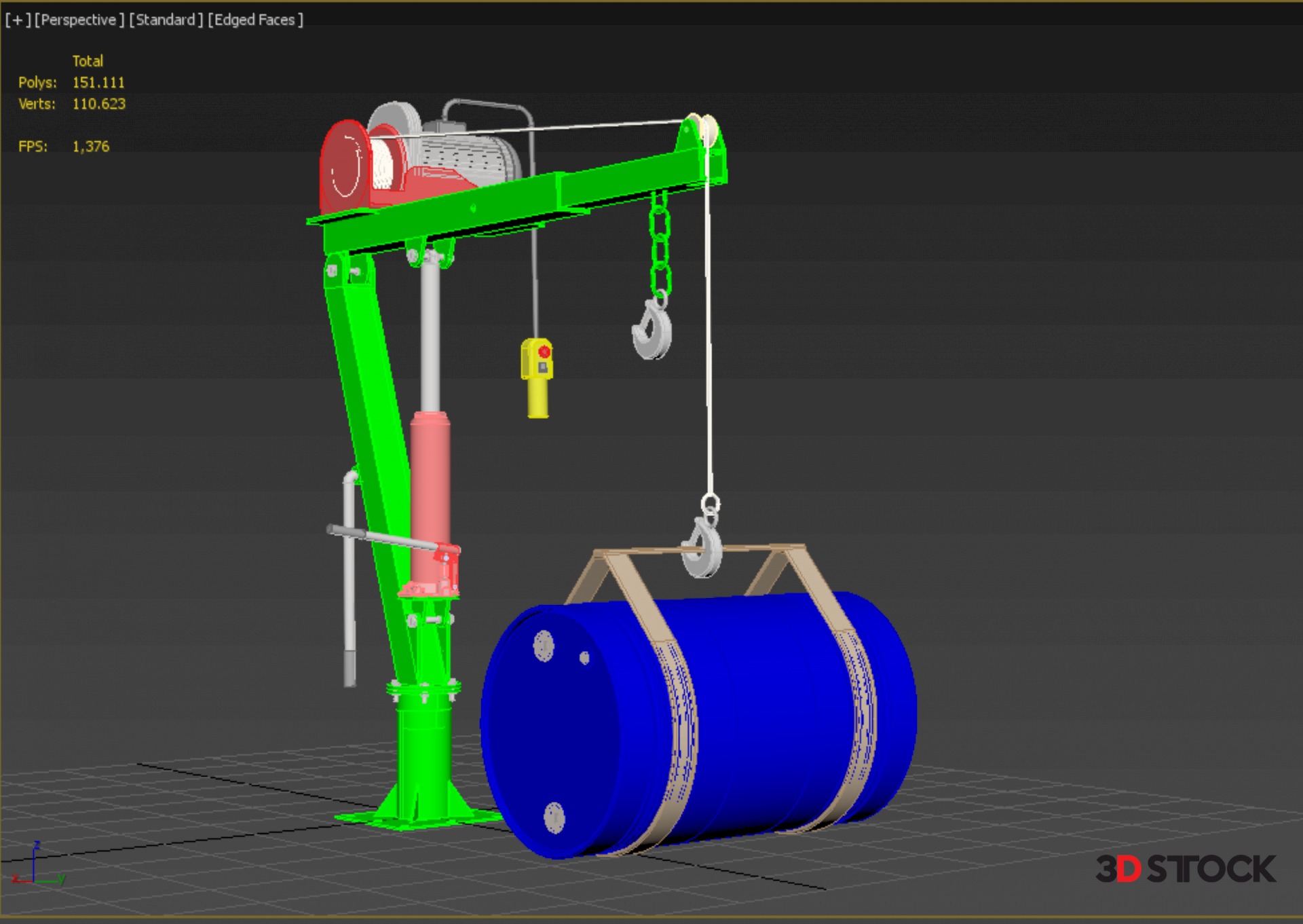Open the [+] general viewport menu
The image size is (1303, 924).
17,20
